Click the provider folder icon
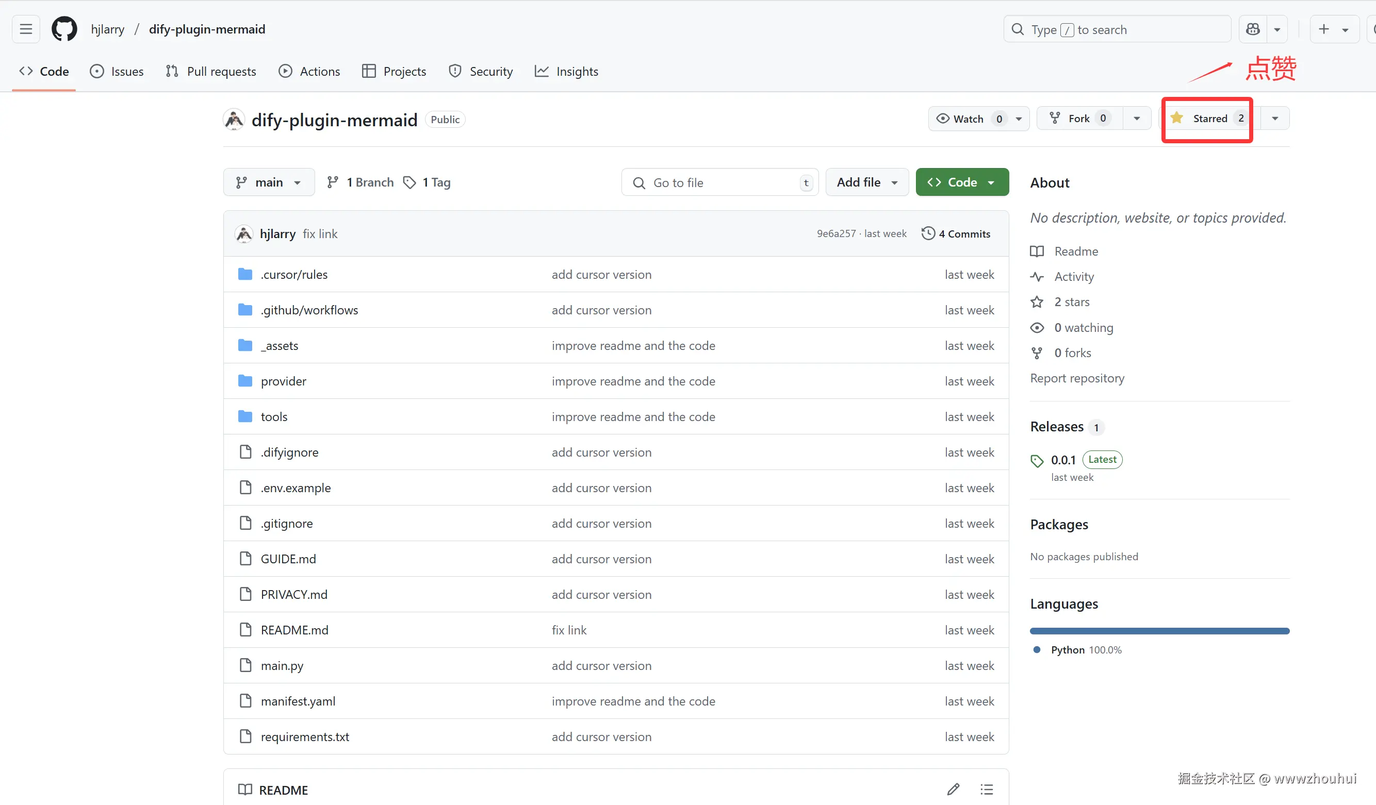Viewport: 1376px width, 805px height. tap(245, 380)
